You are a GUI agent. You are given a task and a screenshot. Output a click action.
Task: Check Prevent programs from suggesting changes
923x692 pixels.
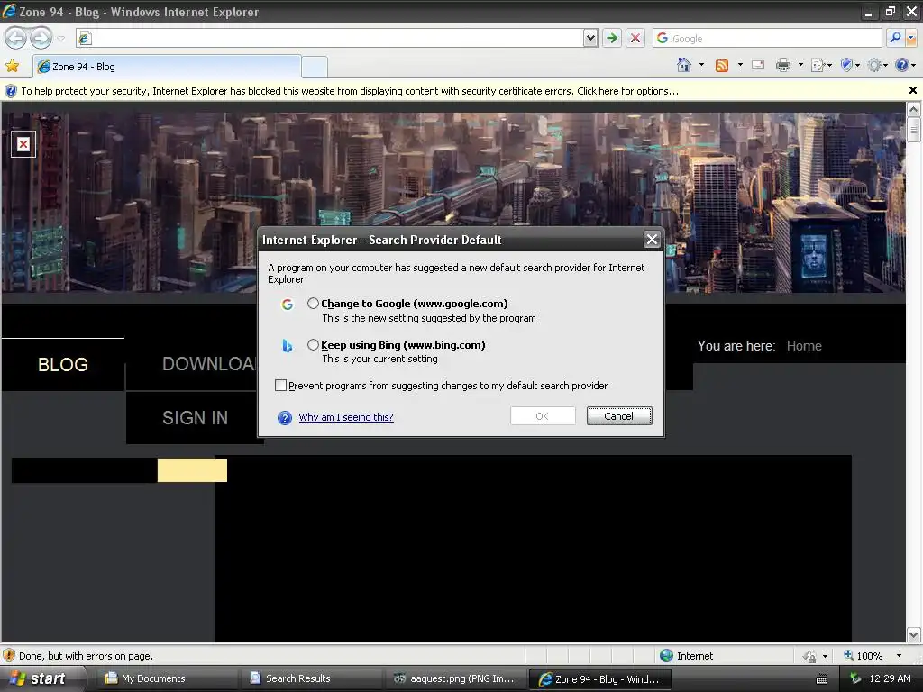pyautogui.click(x=281, y=386)
